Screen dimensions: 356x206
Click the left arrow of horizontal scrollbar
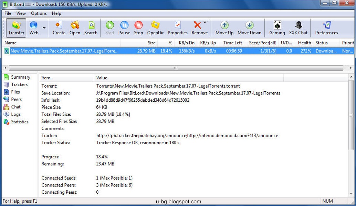[x=5, y=68]
